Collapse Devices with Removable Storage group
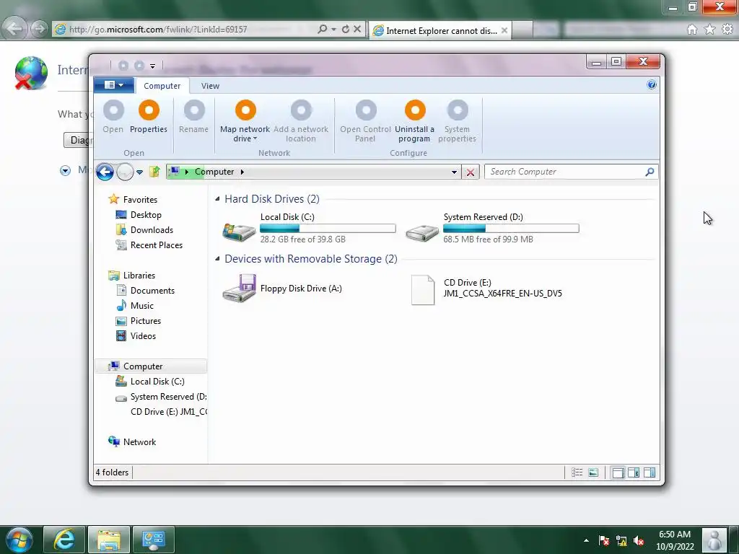Image resolution: width=739 pixels, height=554 pixels. tap(217, 259)
